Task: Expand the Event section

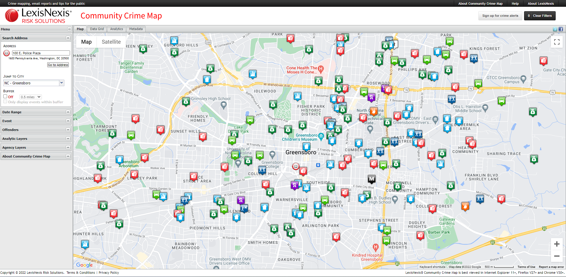Action: [36, 121]
